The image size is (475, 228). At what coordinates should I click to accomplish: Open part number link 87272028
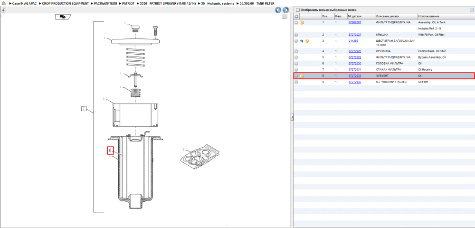pyautogui.click(x=355, y=51)
